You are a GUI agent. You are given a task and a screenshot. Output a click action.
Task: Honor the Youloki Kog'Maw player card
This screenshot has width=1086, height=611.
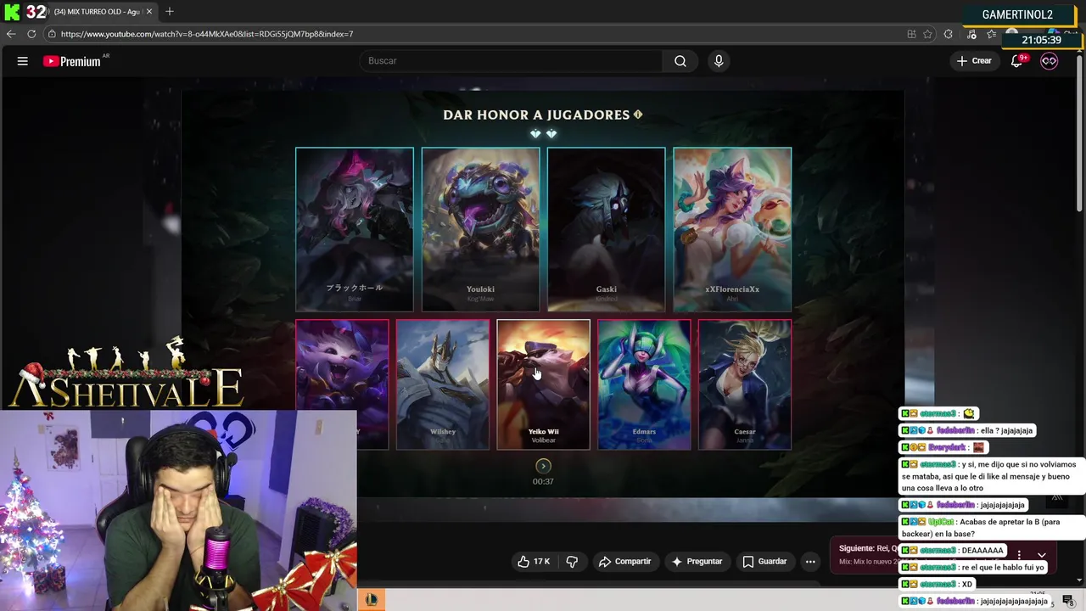pos(480,229)
